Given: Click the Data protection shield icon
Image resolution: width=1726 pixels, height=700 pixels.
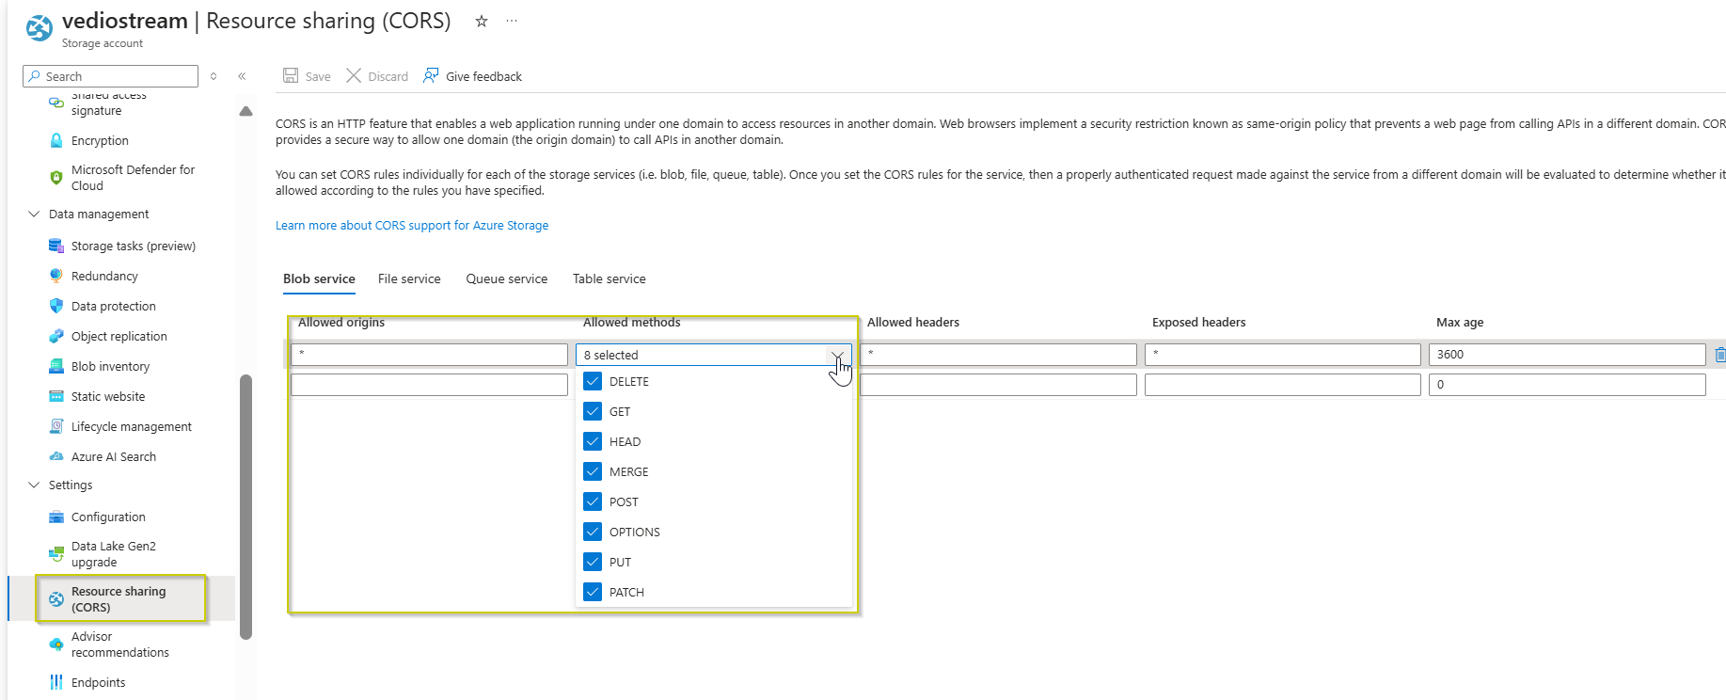Looking at the screenshot, I should coord(56,306).
